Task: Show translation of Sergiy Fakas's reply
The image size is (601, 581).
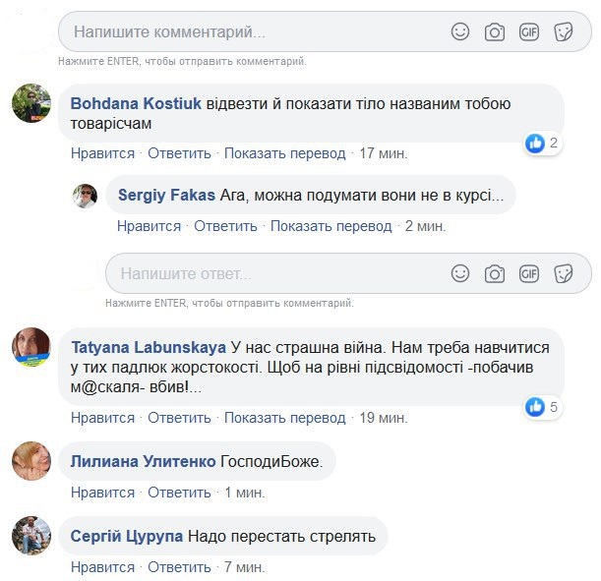Action: click(x=331, y=226)
